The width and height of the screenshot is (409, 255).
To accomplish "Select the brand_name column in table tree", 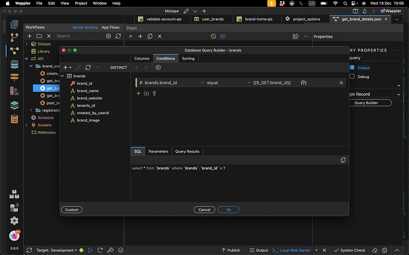I will click(x=88, y=91).
